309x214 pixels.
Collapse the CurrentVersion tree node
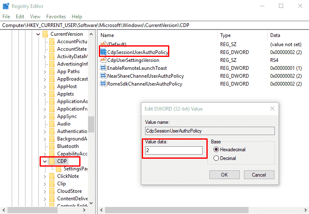click(x=38, y=34)
